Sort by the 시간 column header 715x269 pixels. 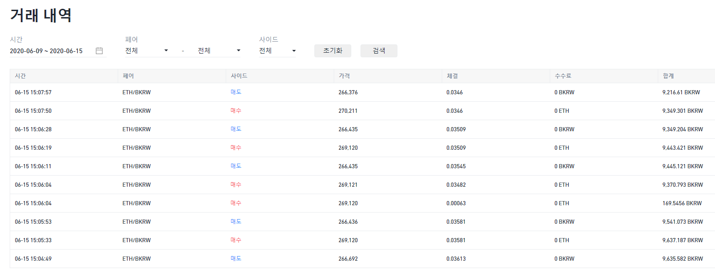point(20,76)
